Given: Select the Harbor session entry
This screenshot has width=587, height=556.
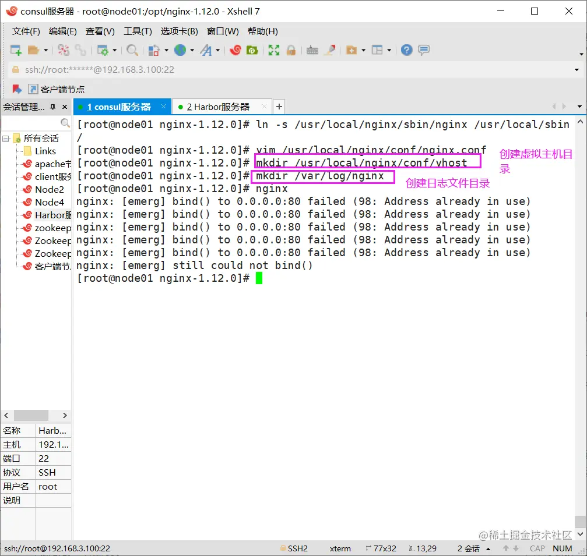Looking at the screenshot, I should tap(47, 215).
